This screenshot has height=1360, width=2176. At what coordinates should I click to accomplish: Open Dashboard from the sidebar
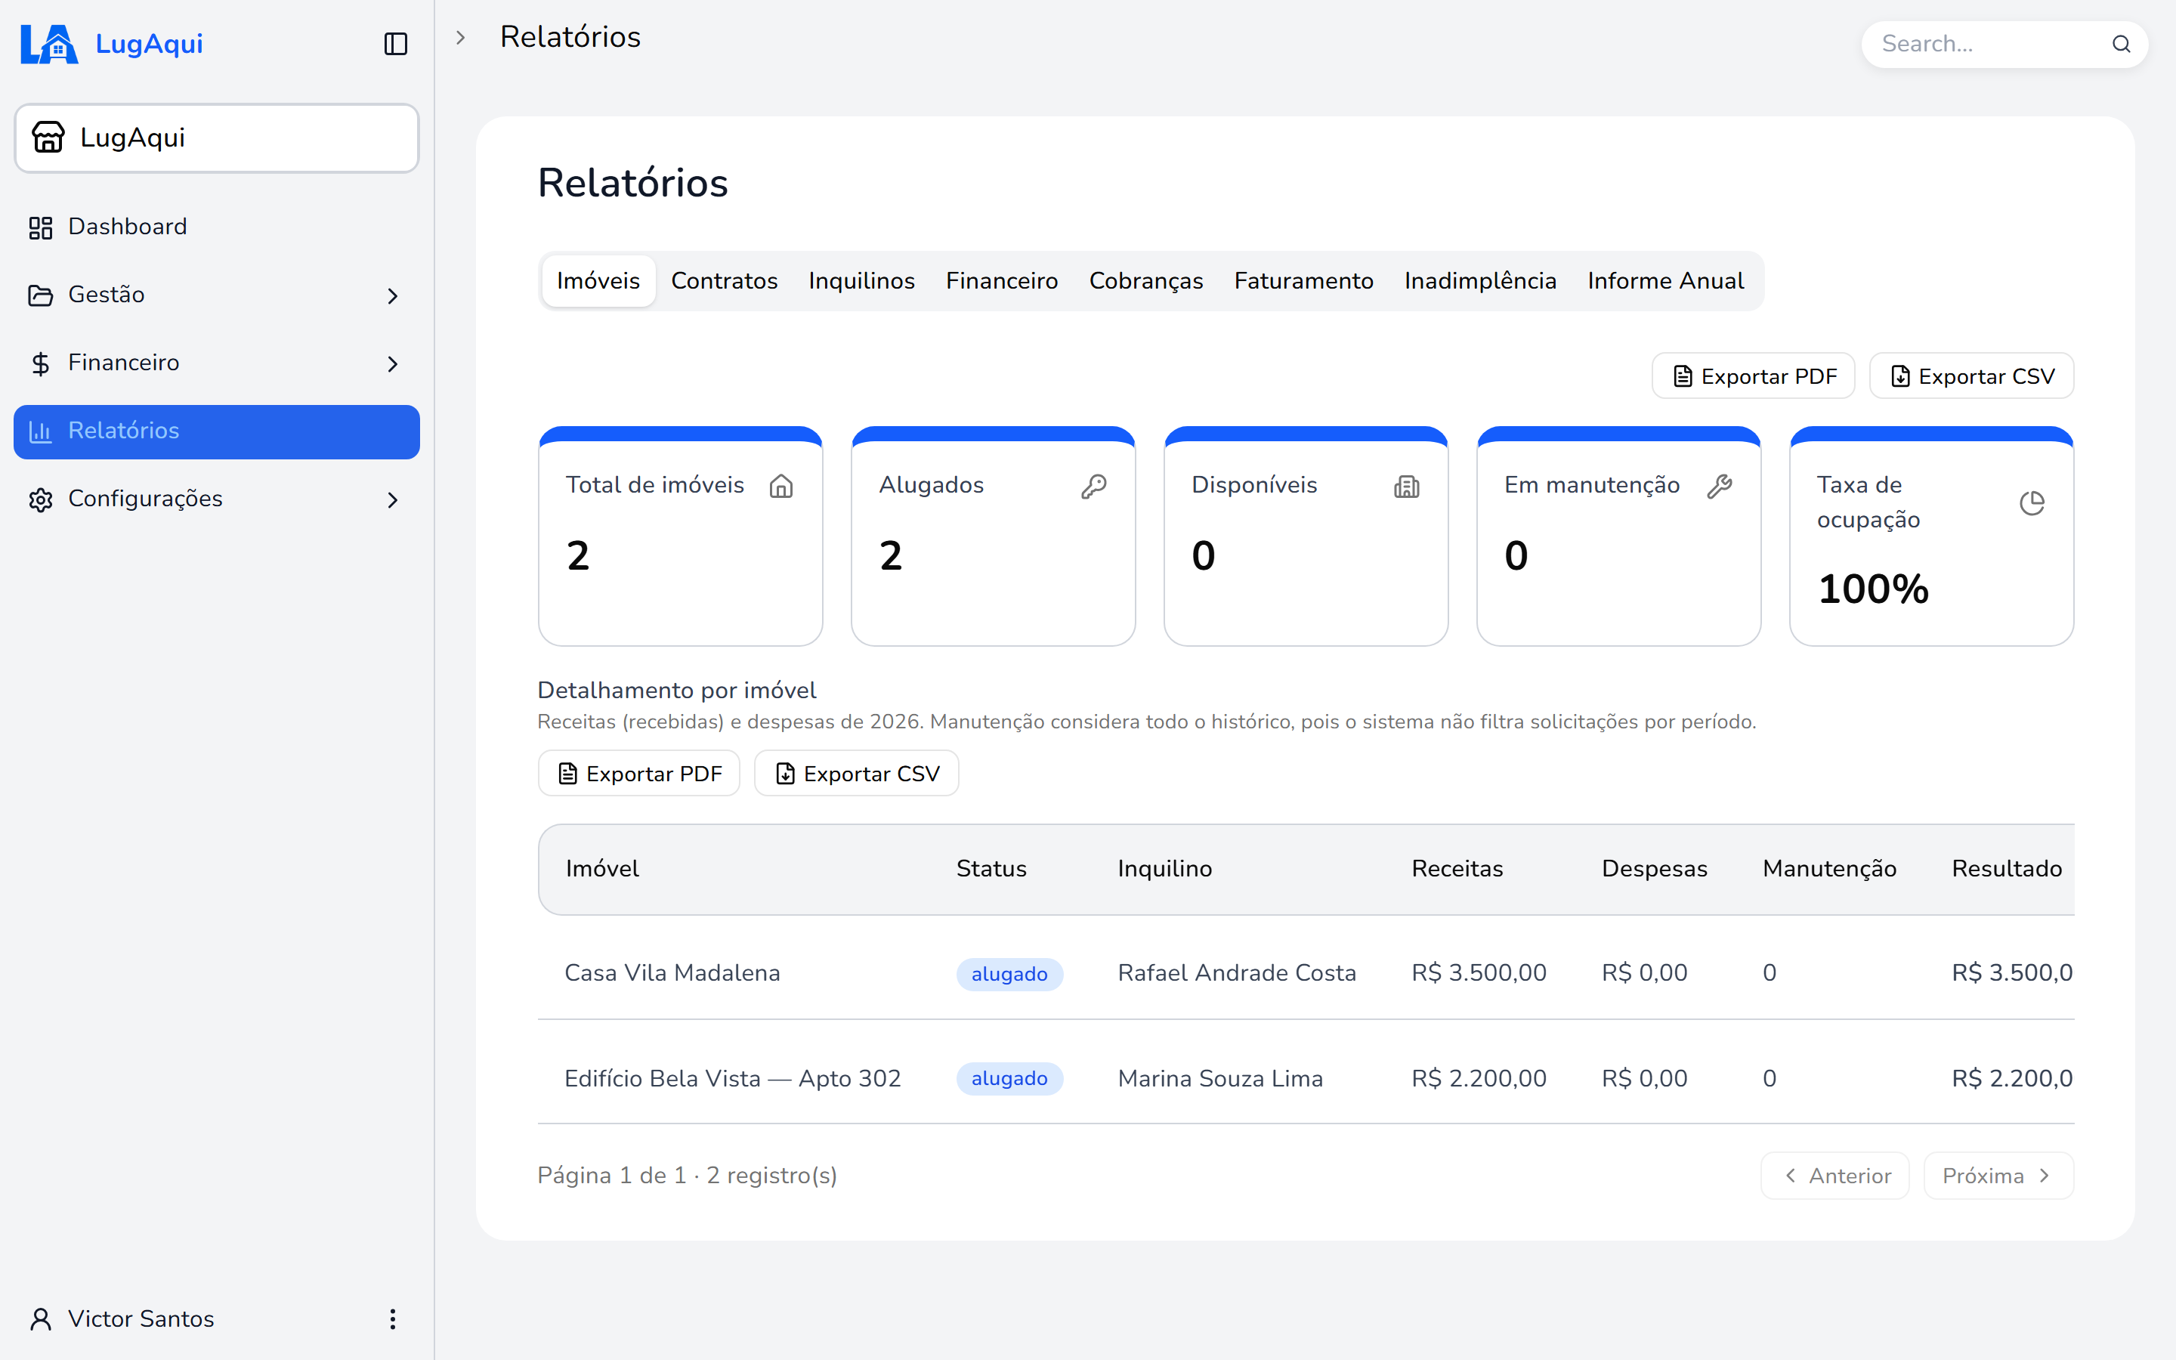click(x=217, y=227)
